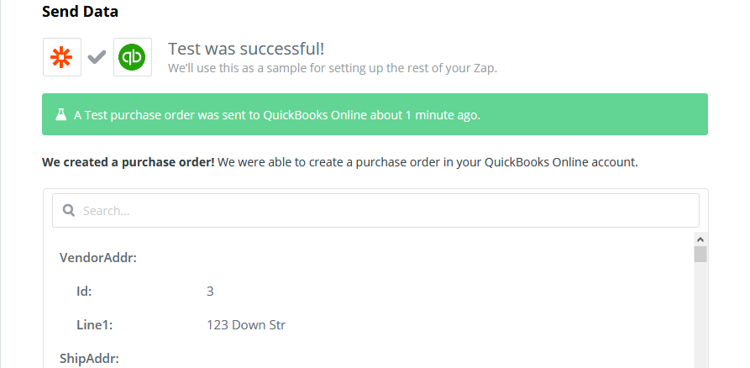
Task: Click the scrollbar thumb in results panel
Action: pyautogui.click(x=700, y=254)
